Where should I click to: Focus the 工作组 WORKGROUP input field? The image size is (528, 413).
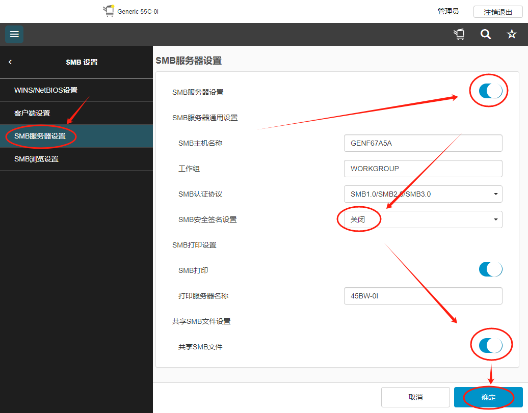point(423,169)
